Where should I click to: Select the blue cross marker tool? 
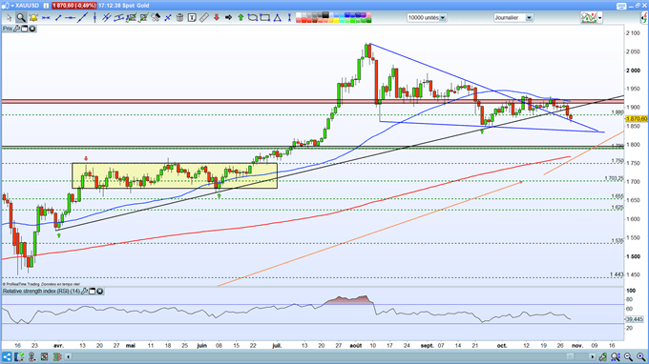click(168, 18)
